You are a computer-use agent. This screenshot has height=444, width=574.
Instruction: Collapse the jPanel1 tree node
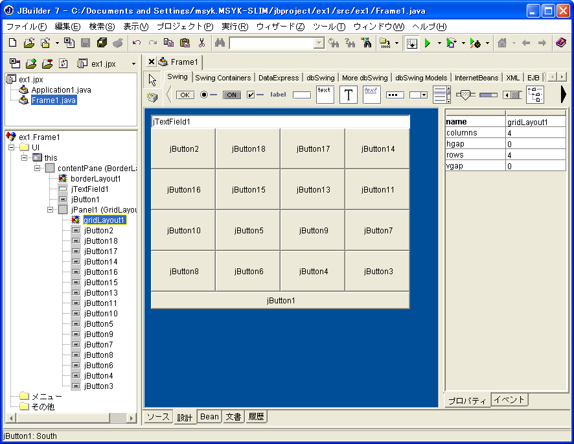51,210
